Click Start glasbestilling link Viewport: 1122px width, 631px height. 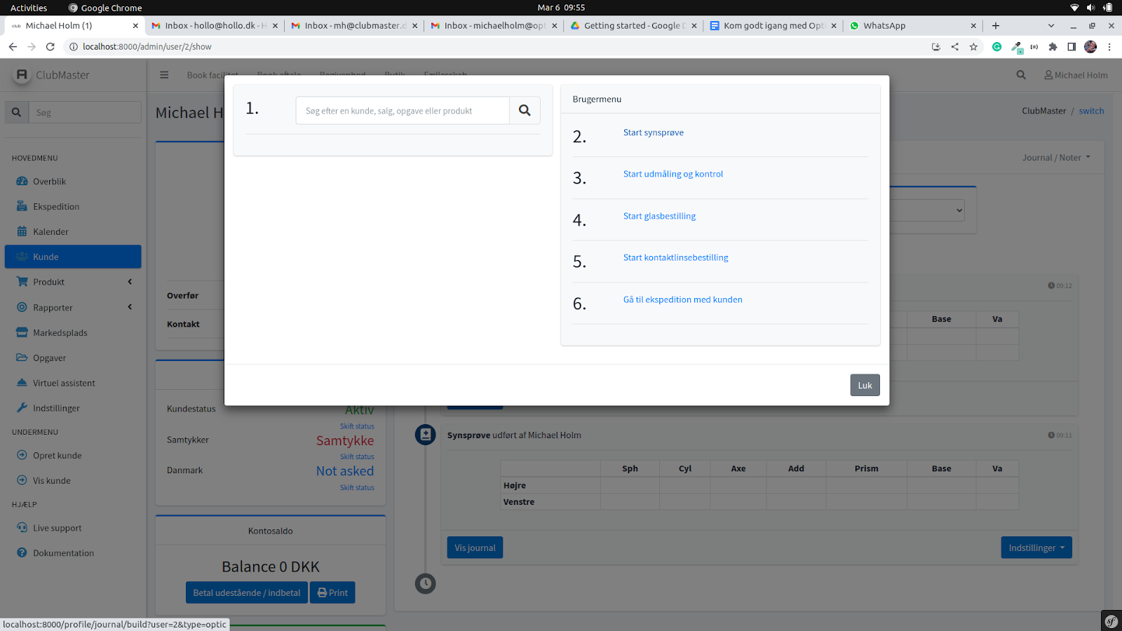click(x=659, y=216)
